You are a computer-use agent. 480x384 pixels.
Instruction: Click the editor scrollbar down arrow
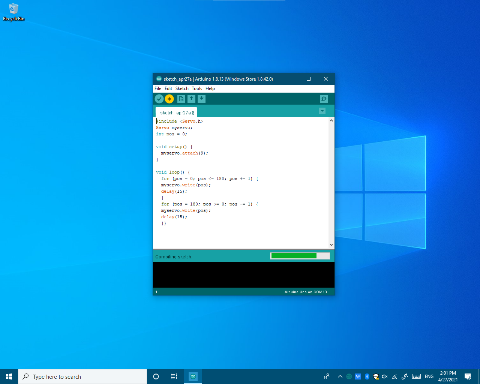click(x=331, y=245)
